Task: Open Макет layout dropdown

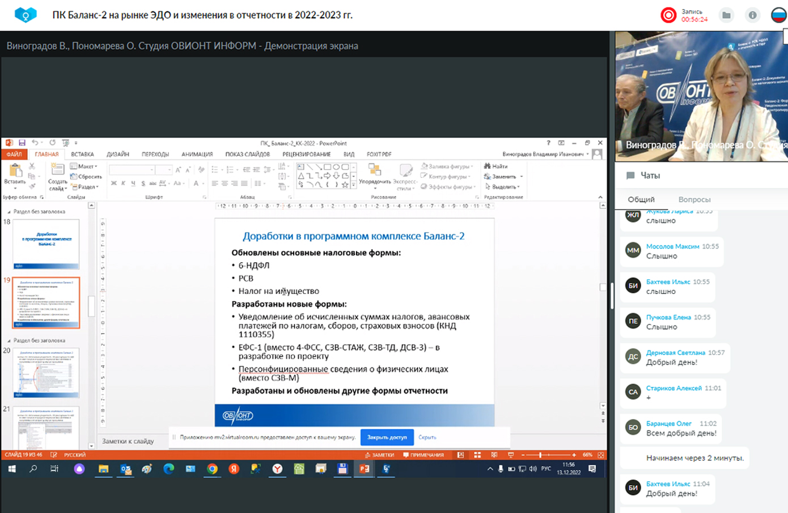Action: tap(84, 166)
